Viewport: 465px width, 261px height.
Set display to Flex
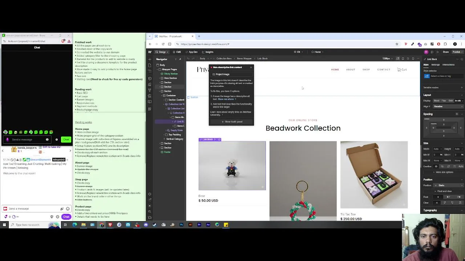click(444, 101)
